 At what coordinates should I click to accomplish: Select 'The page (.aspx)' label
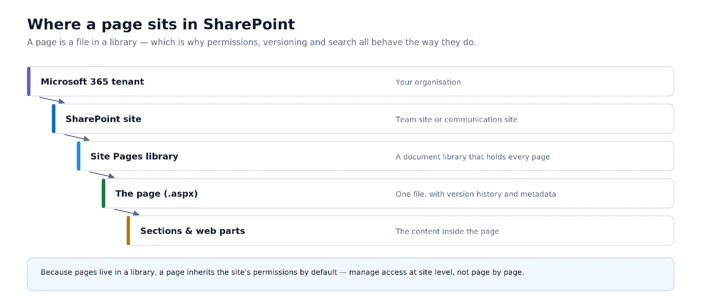tap(157, 194)
